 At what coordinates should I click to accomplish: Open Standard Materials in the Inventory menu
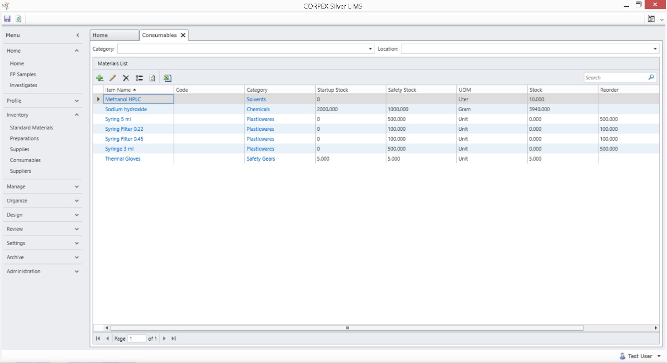(31, 128)
